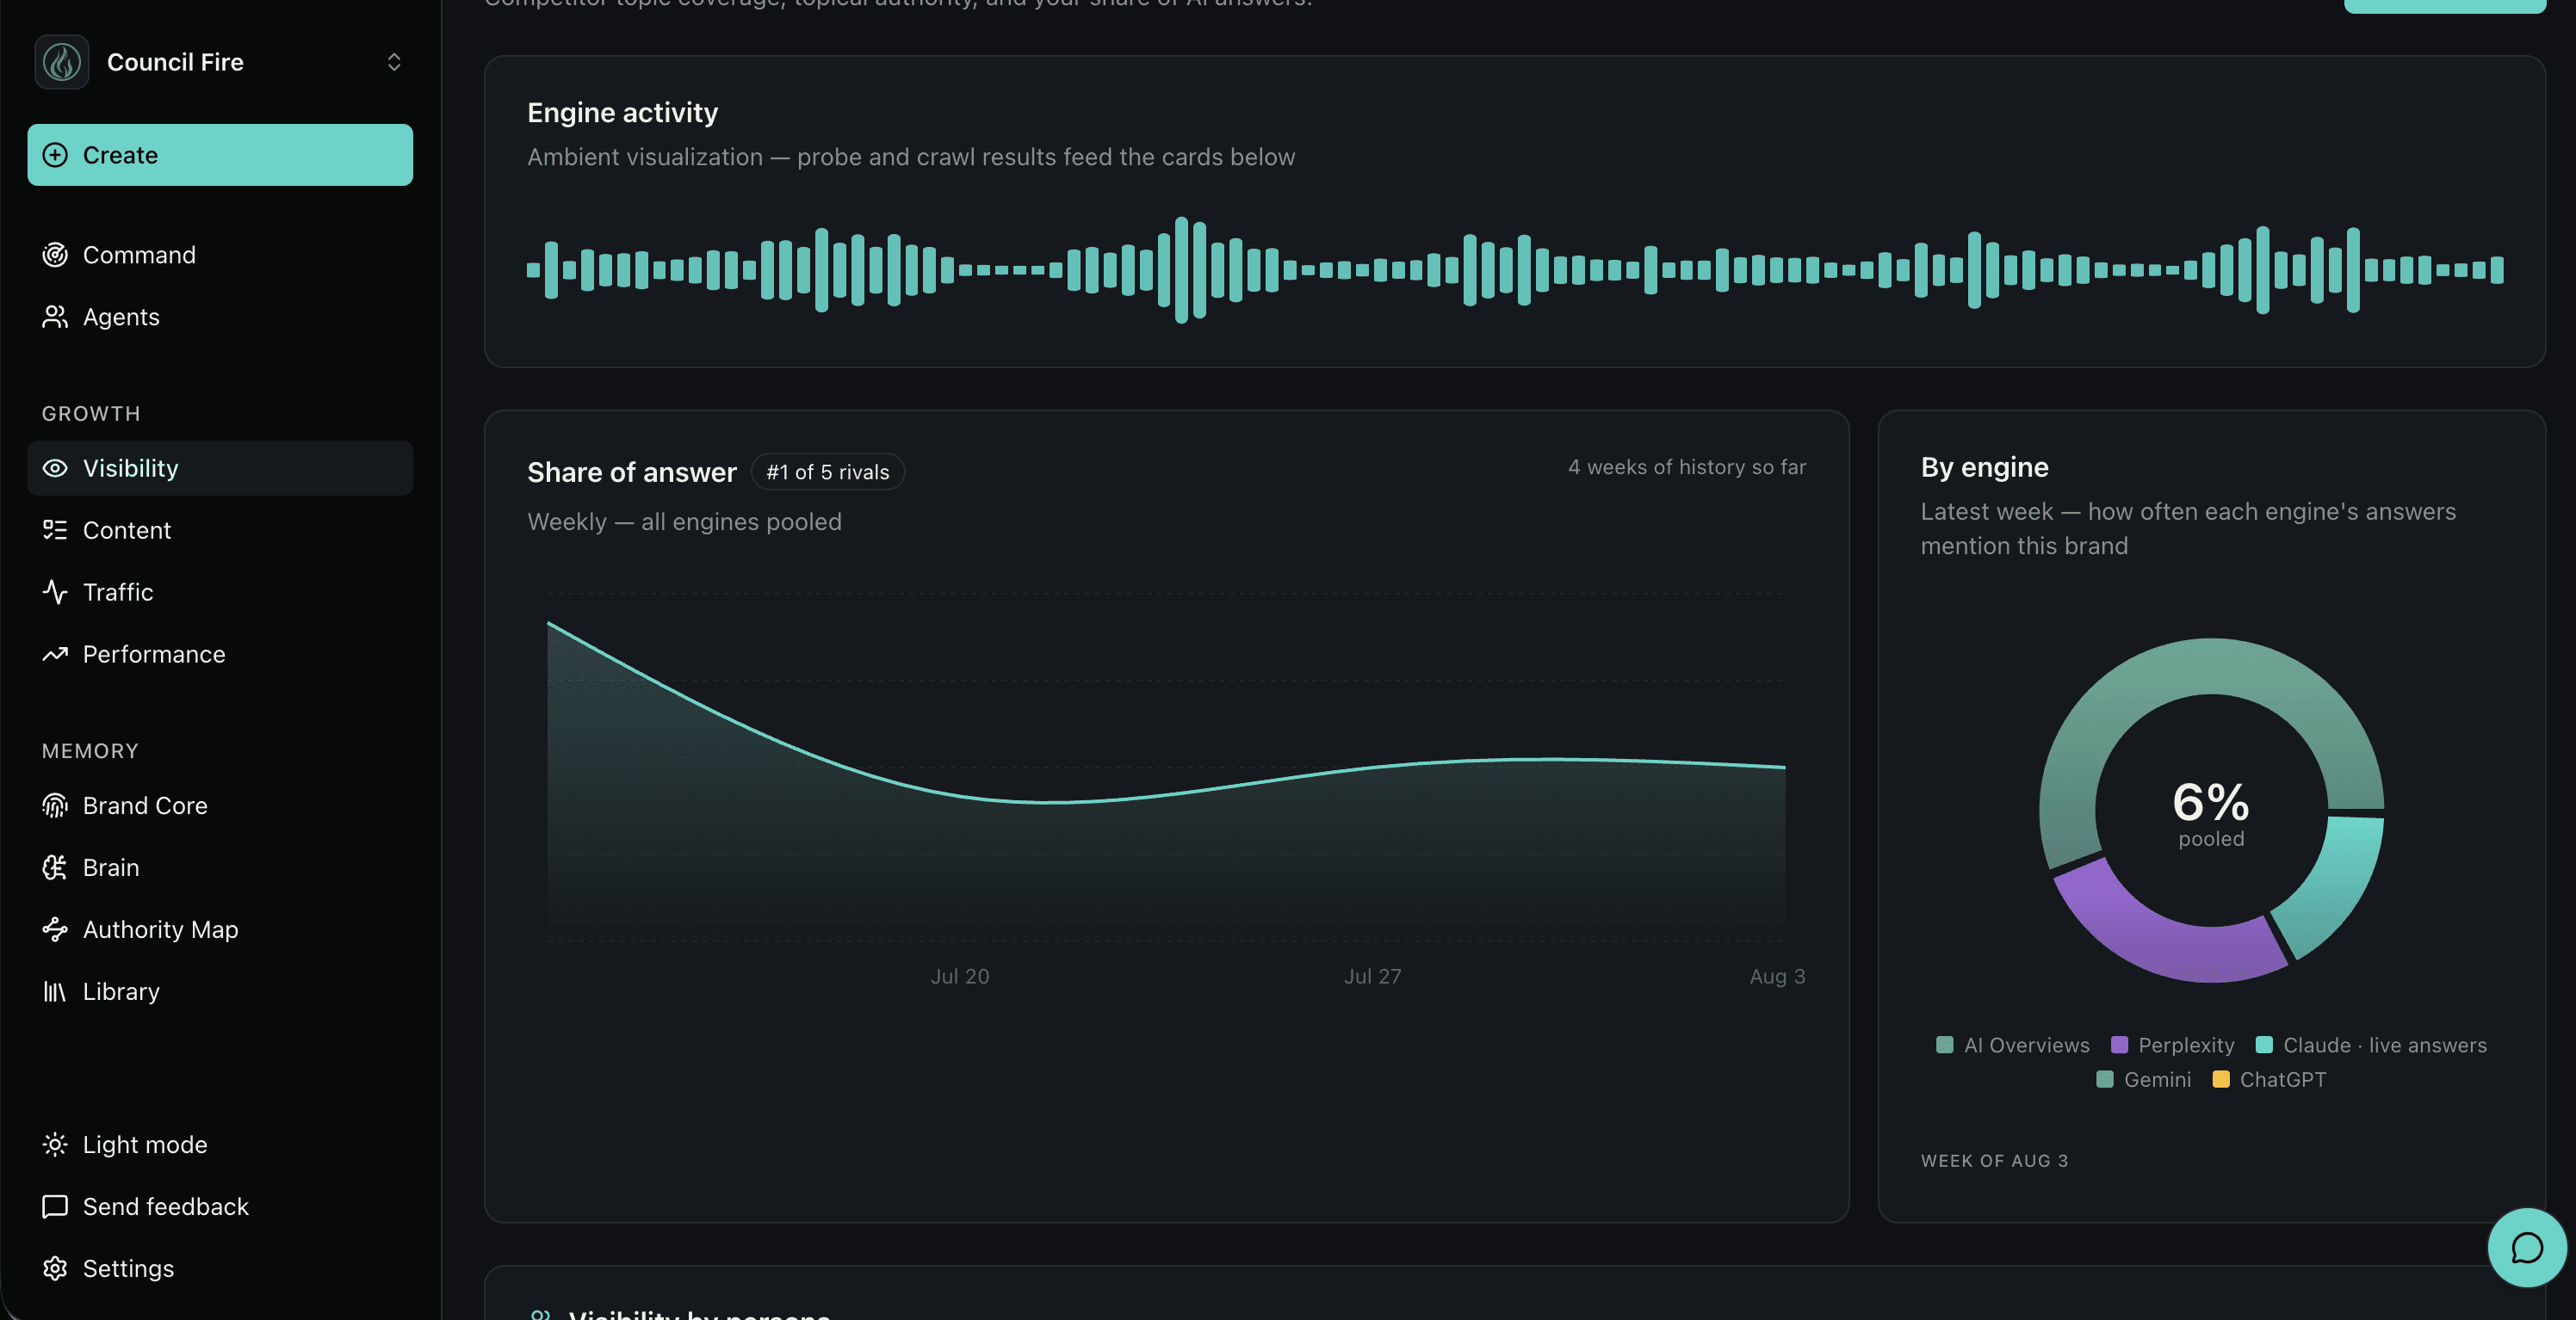Expand the Council Fire workspace switcher
This screenshot has width=2576, height=1320.
tap(394, 62)
